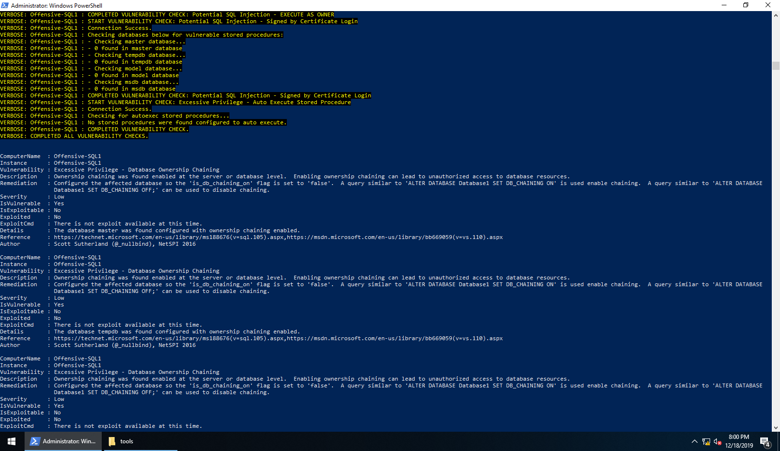Click 'No stored procedures were found' verbose line
The height and width of the screenshot is (451, 780).
click(143, 122)
